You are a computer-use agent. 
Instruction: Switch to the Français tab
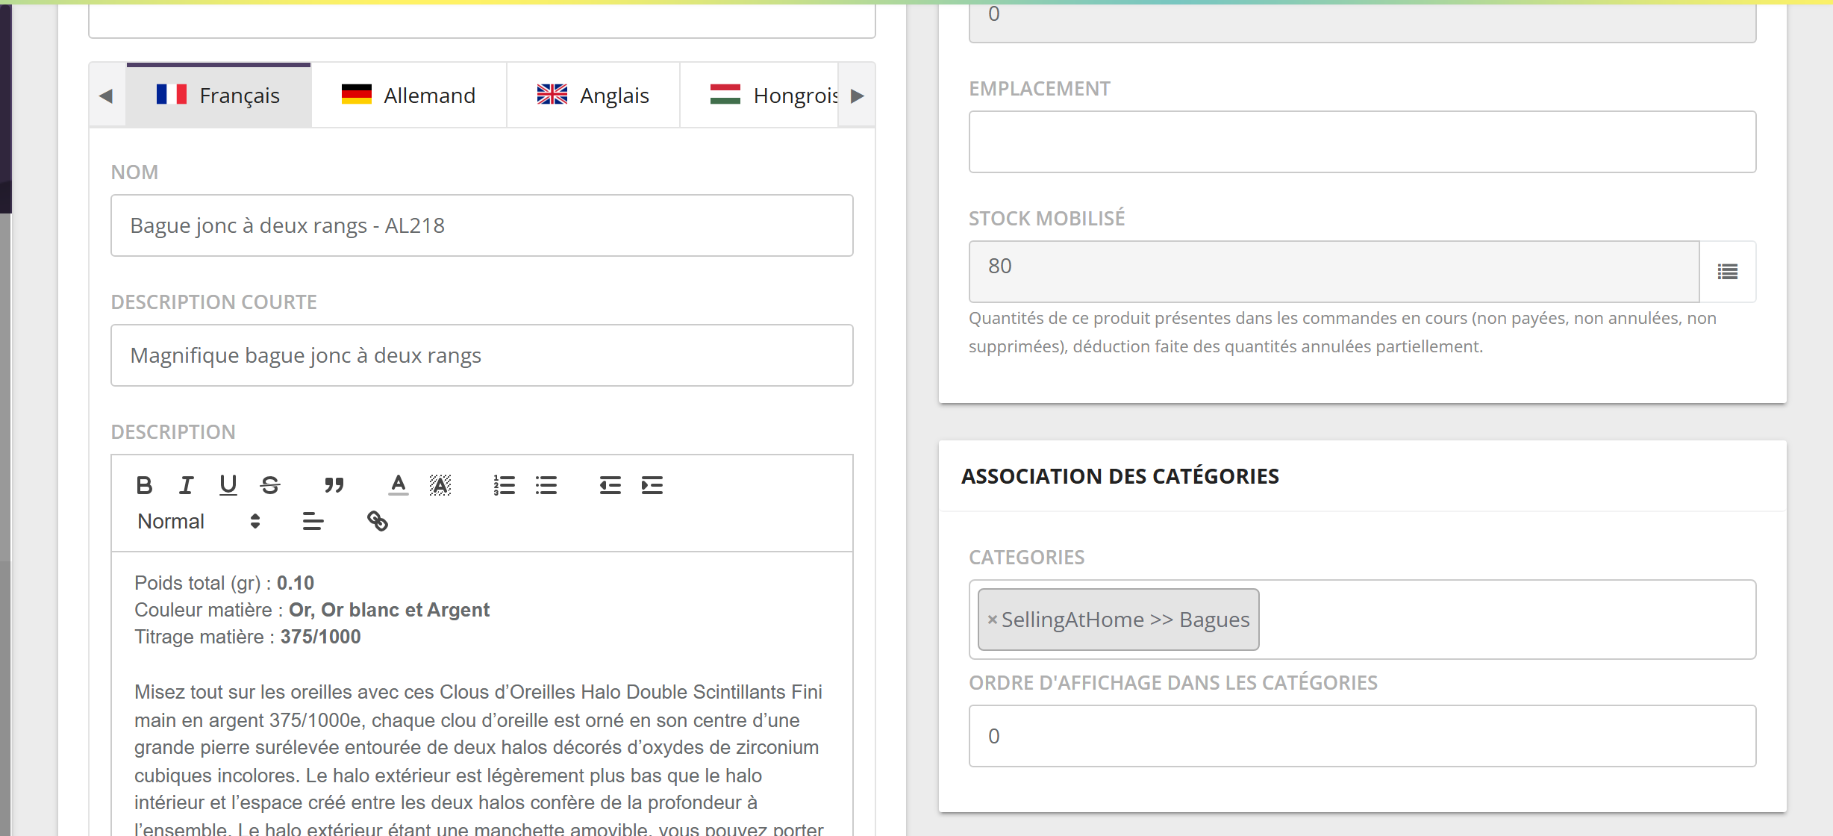[x=219, y=96]
